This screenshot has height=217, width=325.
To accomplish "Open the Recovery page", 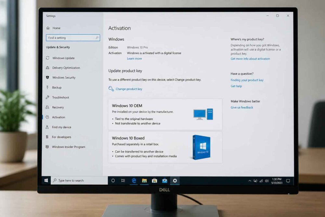I will [x=58, y=107].
